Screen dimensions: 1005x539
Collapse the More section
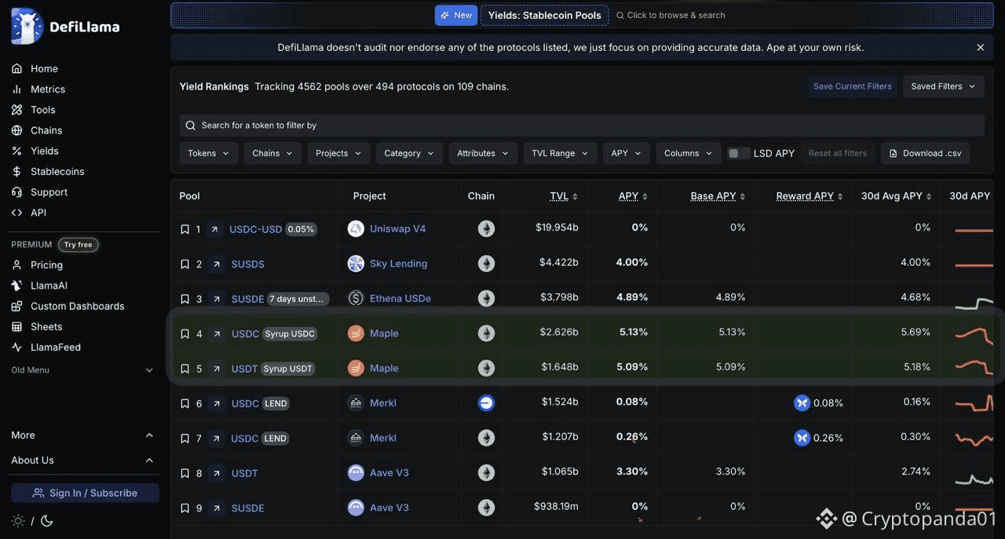point(82,435)
